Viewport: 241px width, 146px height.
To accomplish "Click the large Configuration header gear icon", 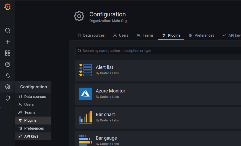I will click(79, 16).
